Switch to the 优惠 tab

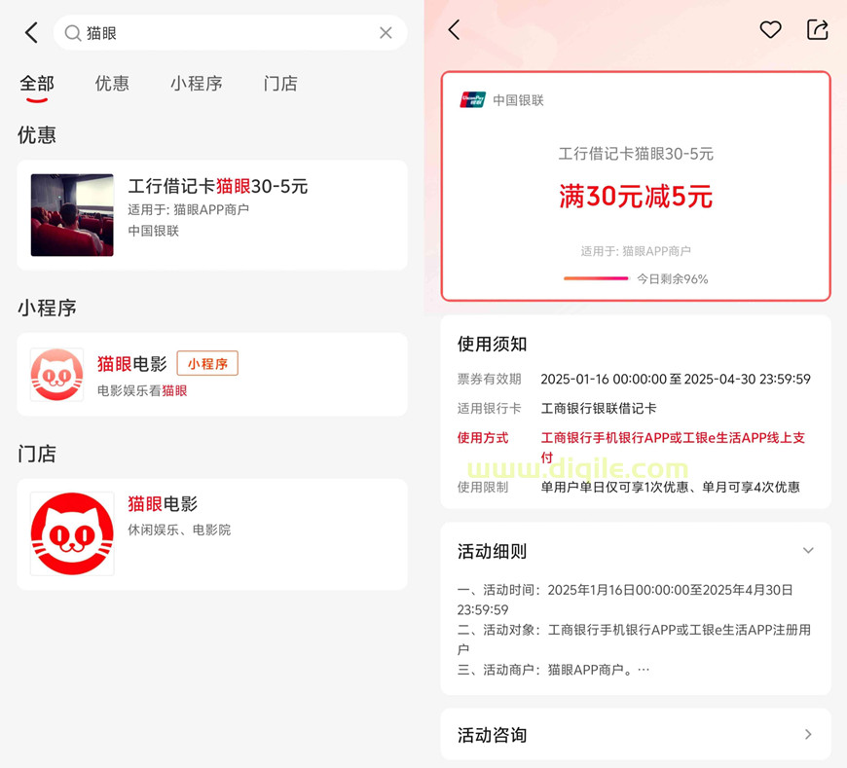click(112, 83)
